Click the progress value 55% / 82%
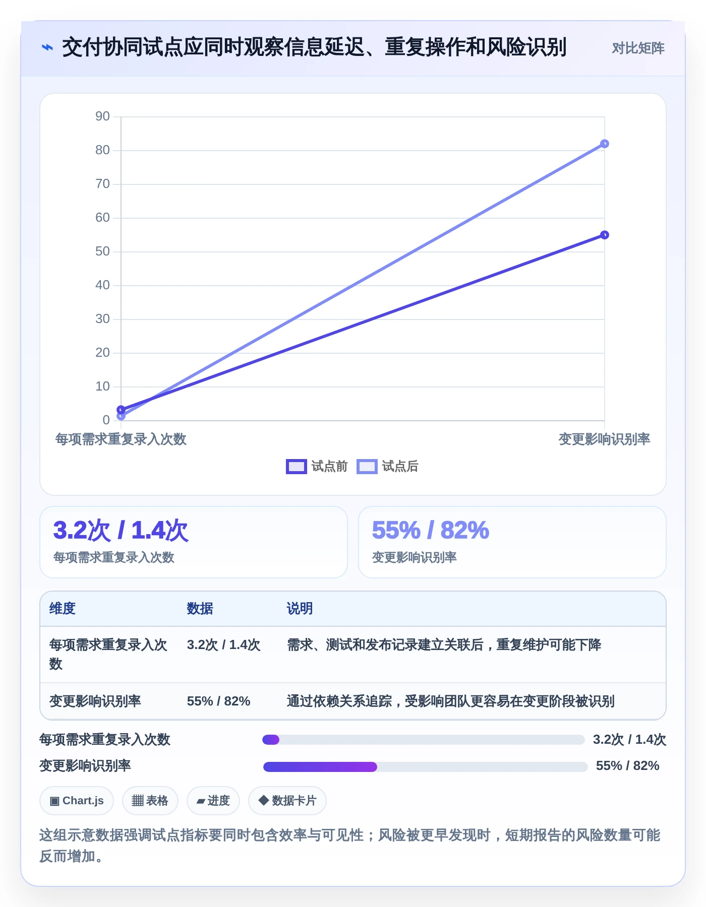 point(628,766)
